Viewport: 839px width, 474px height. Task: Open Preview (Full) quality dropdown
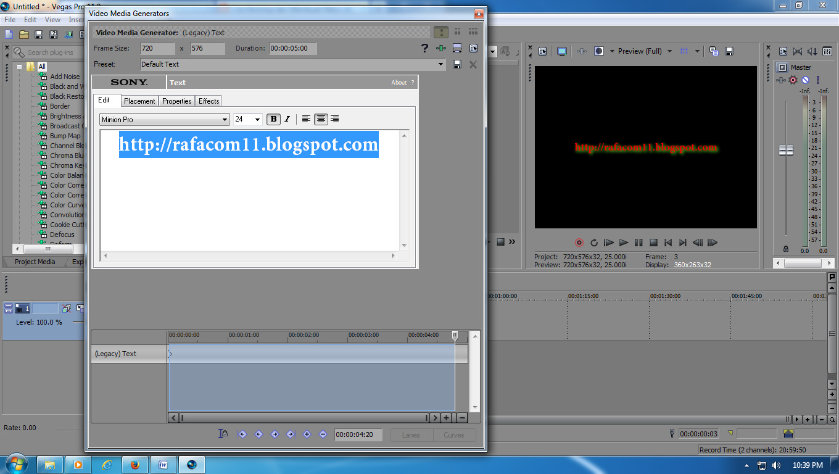point(645,51)
